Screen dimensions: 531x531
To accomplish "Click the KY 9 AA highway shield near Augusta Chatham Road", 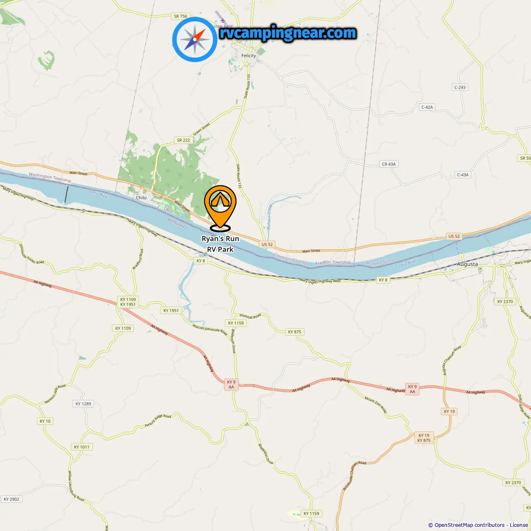I will tap(412, 389).
